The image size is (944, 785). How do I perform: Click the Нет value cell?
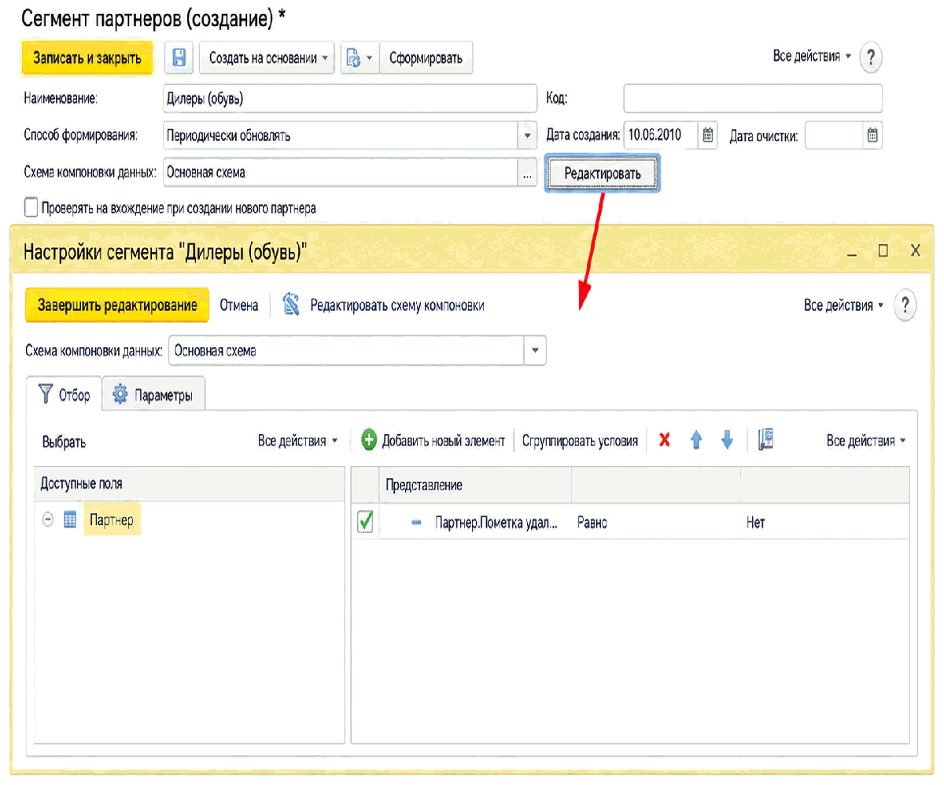click(x=825, y=522)
